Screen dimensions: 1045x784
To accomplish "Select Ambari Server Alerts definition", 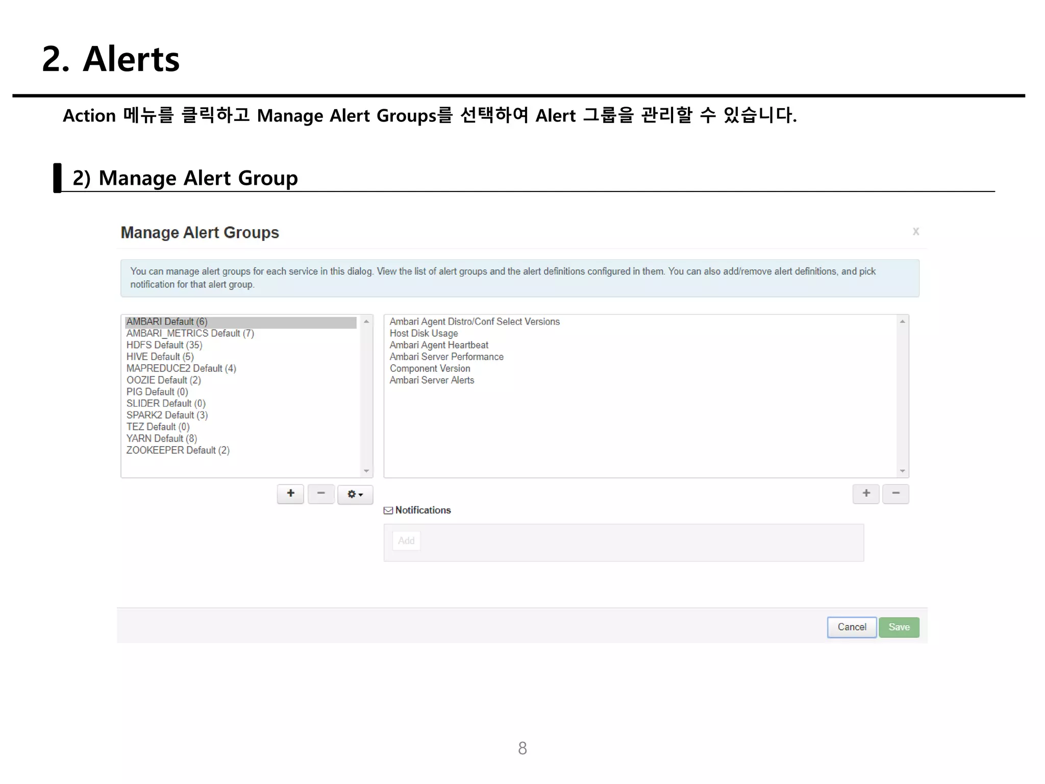I will (x=432, y=380).
